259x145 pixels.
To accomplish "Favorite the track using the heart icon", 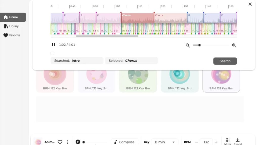I will (x=60, y=142).
